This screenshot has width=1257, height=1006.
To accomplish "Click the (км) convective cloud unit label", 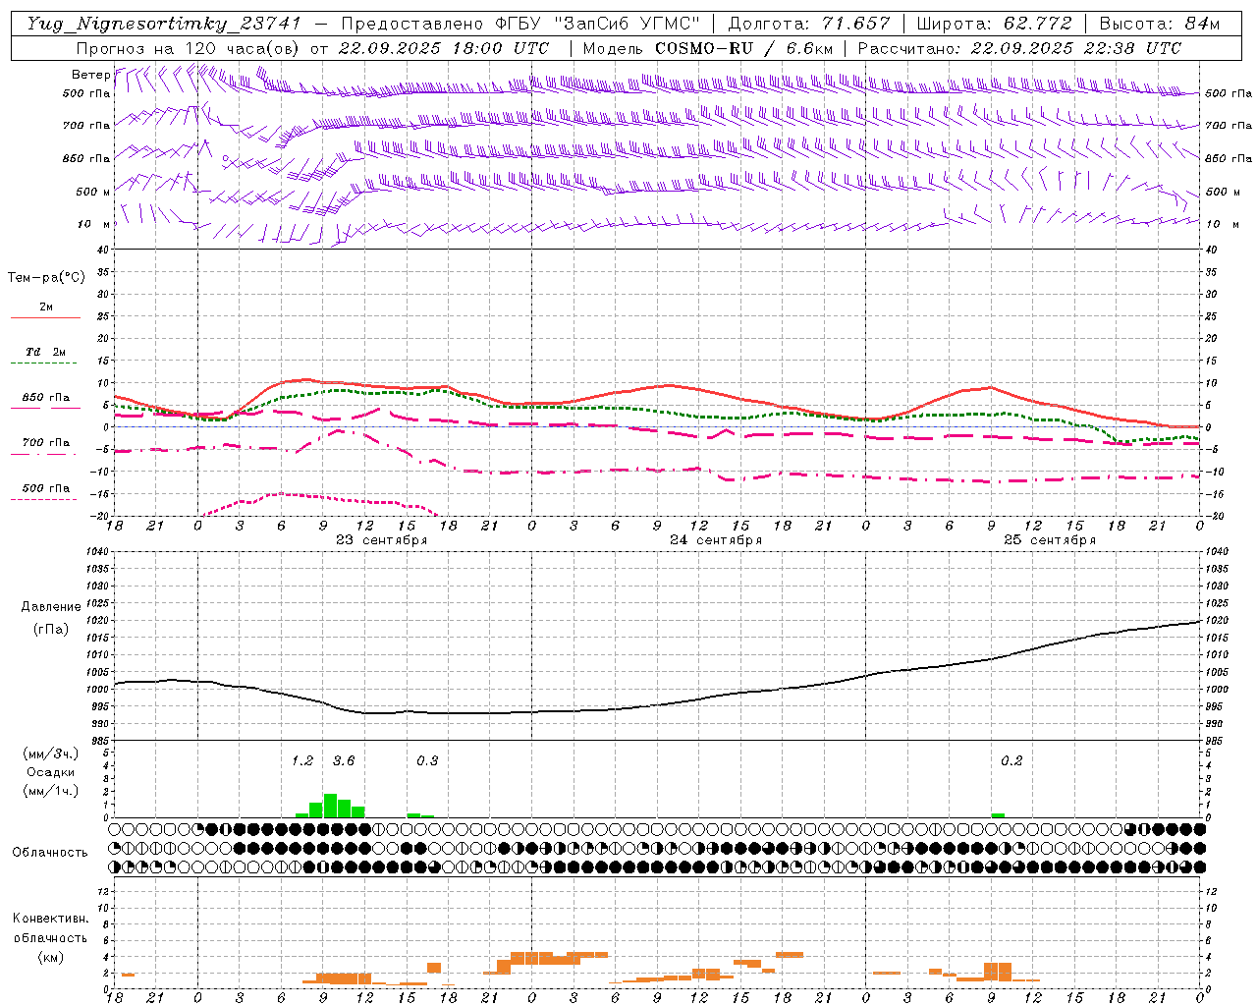I will [x=50, y=957].
